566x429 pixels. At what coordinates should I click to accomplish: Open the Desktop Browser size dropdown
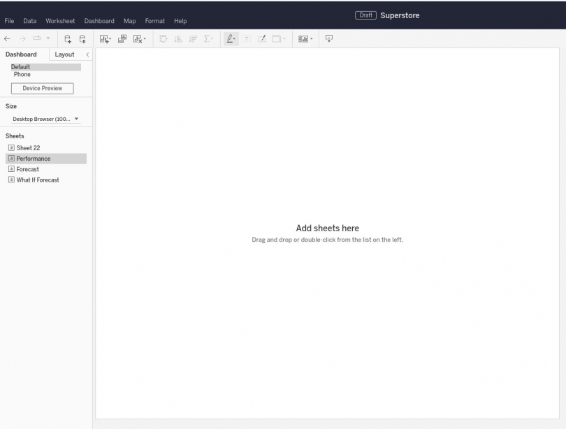pos(77,119)
